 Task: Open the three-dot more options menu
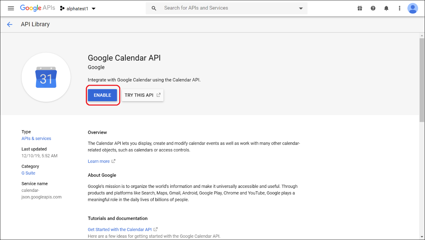tap(399, 8)
